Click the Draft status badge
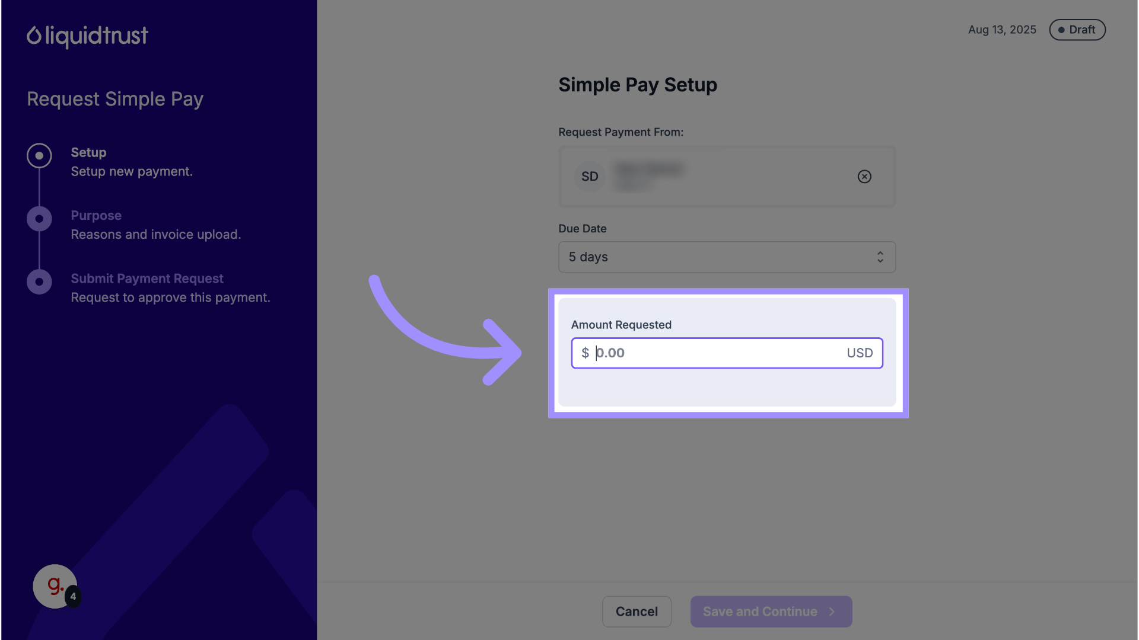 (x=1077, y=30)
